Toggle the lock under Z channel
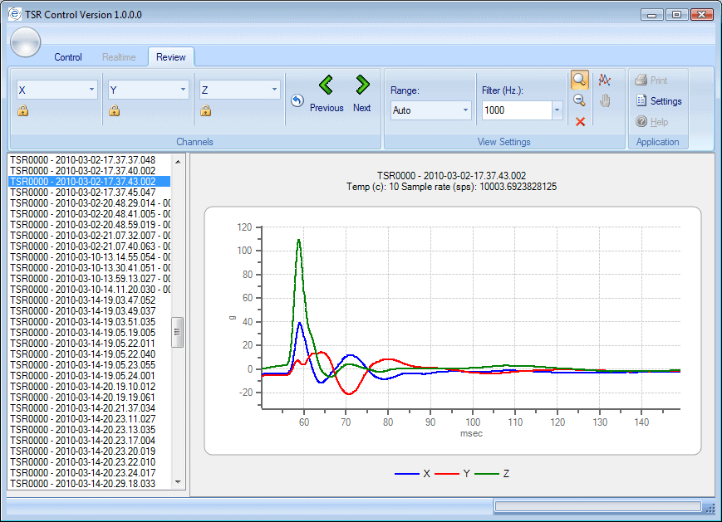 [205, 111]
